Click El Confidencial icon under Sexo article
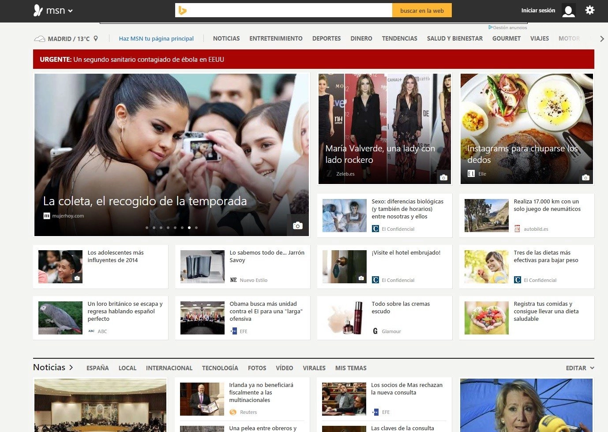This screenshot has width=608, height=432. tap(375, 229)
